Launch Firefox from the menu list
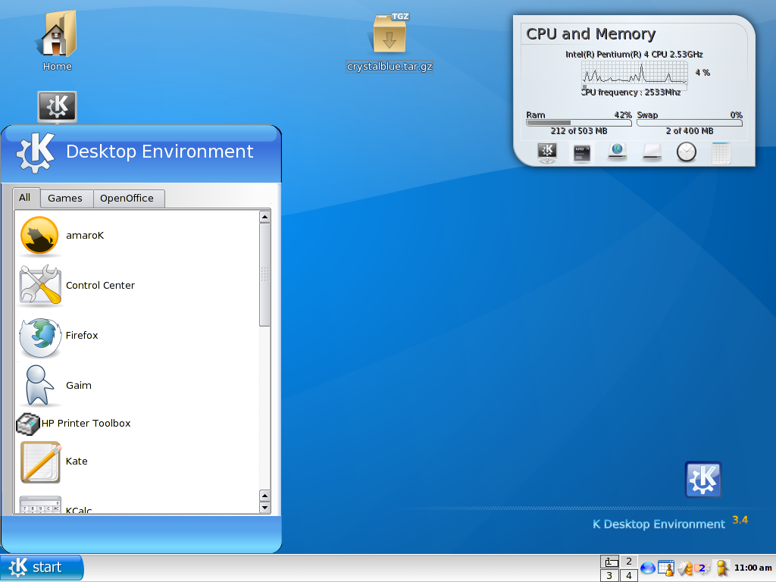Image resolution: width=776 pixels, height=582 pixels. 138,336
